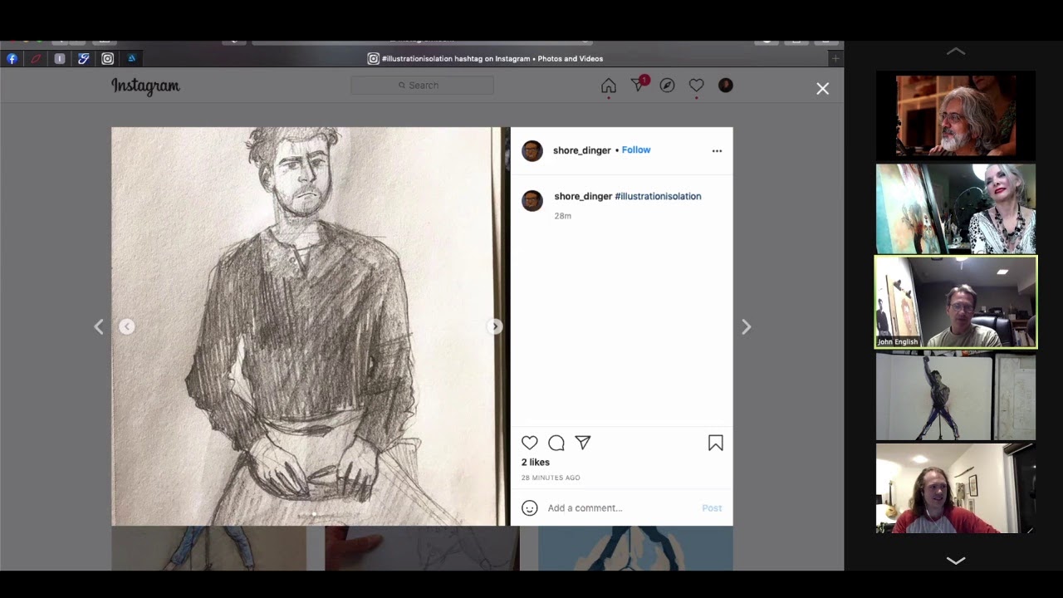Select the gray-haired bearded man's video tile
Viewport: 1063px width, 598px height.
coord(956,115)
